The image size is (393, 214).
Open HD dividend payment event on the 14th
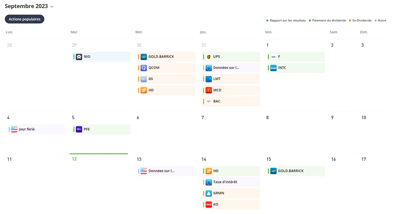(x=231, y=171)
